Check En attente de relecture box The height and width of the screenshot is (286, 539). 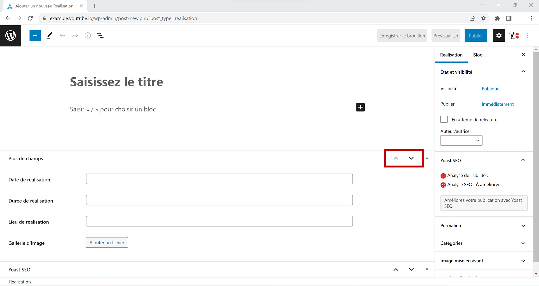click(x=444, y=120)
